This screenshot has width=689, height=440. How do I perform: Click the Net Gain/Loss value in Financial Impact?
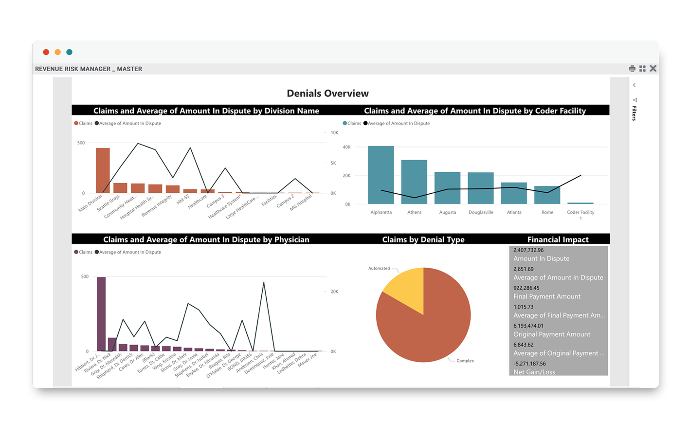tap(530, 363)
